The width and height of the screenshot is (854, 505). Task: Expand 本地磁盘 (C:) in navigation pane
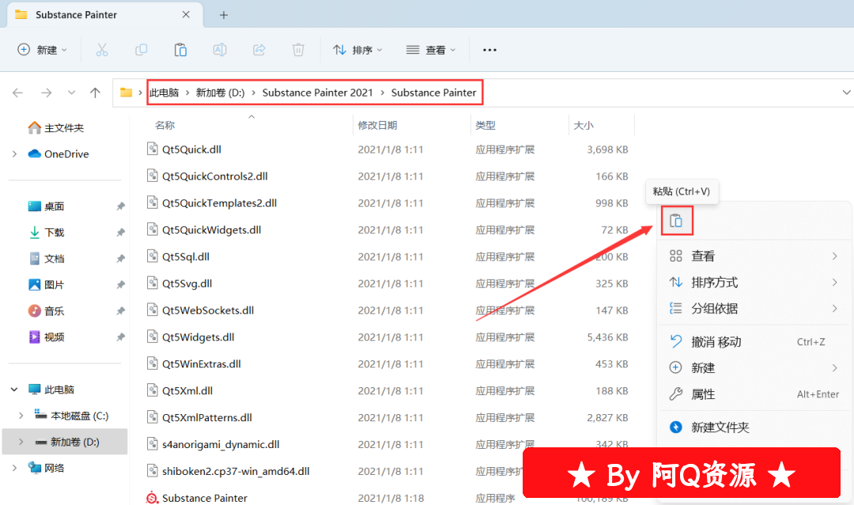tap(21, 416)
